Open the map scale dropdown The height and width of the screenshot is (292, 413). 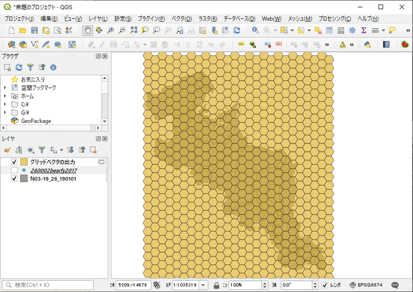(x=203, y=285)
